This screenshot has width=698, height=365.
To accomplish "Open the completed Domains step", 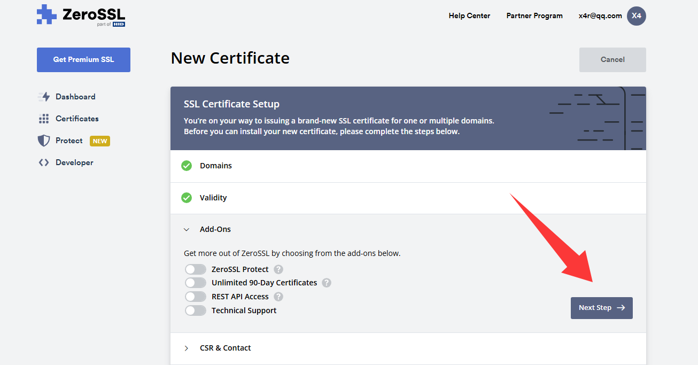I will pos(216,166).
